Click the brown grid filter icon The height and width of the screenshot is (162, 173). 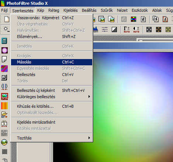click(x=159, y=30)
